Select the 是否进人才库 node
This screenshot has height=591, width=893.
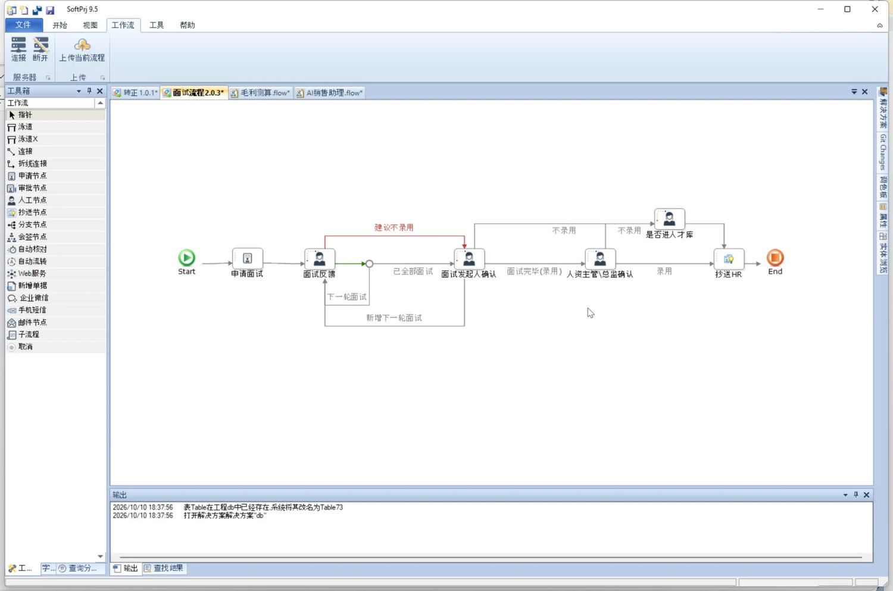point(669,219)
